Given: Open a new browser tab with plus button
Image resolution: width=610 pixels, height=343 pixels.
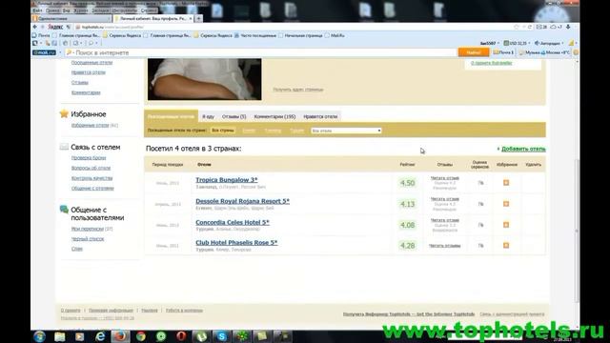Looking at the screenshot, I should pyautogui.click(x=198, y=18).
